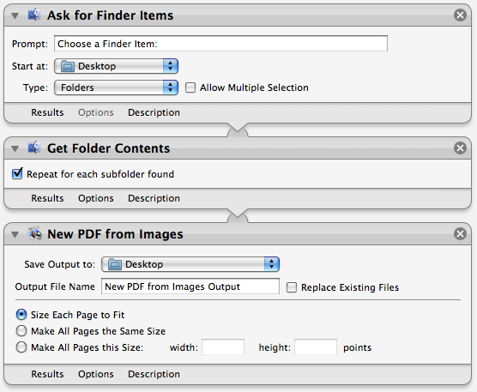Open the Start at Desktop dropdown
This screenshot has width=477, height=392.
point(116,66)
